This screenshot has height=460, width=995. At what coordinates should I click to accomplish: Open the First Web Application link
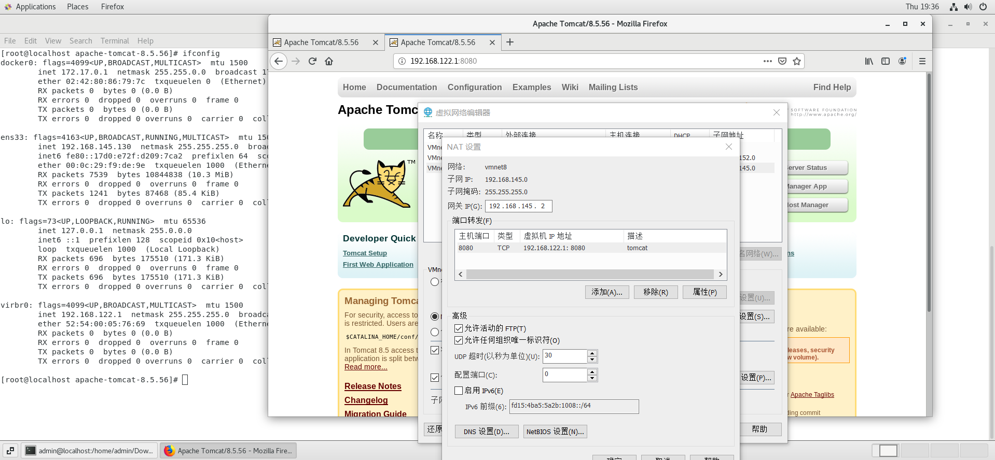click(x=378, y=265)
